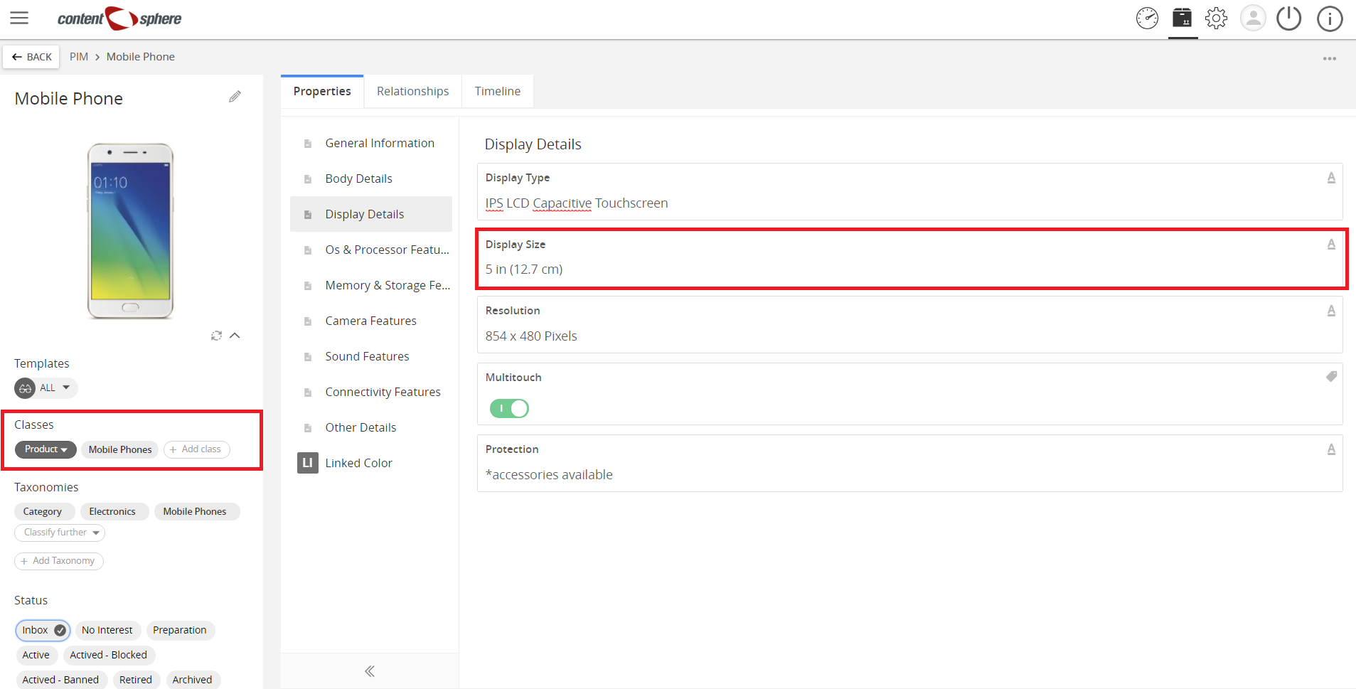The height and width of the screenshot is (689, 1356).
Task: Click the Body Details document icon
Action: coord(308,179)
